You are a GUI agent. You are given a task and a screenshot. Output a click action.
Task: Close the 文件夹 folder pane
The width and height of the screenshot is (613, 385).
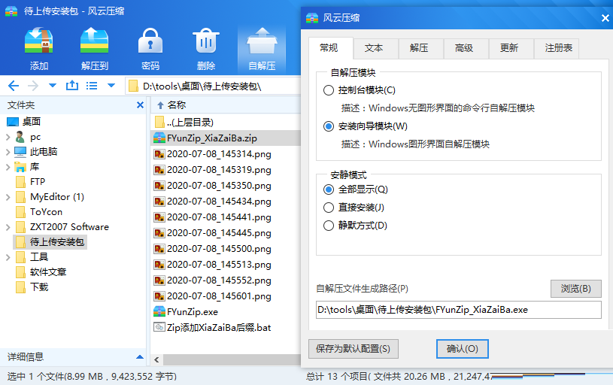[x=141, y=105]
